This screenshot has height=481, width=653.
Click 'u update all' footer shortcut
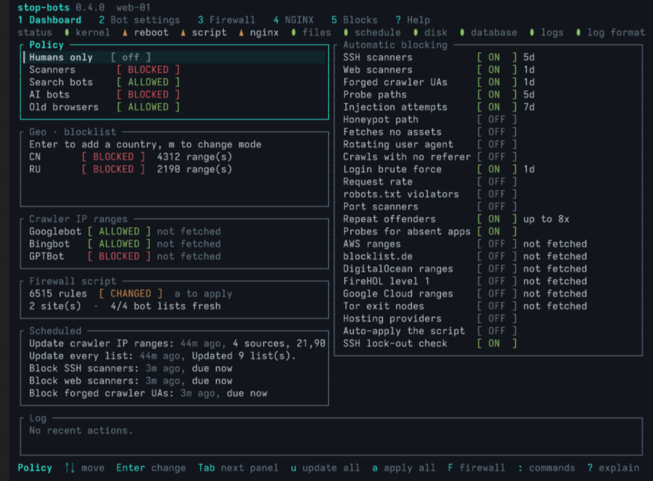[325, 468]
